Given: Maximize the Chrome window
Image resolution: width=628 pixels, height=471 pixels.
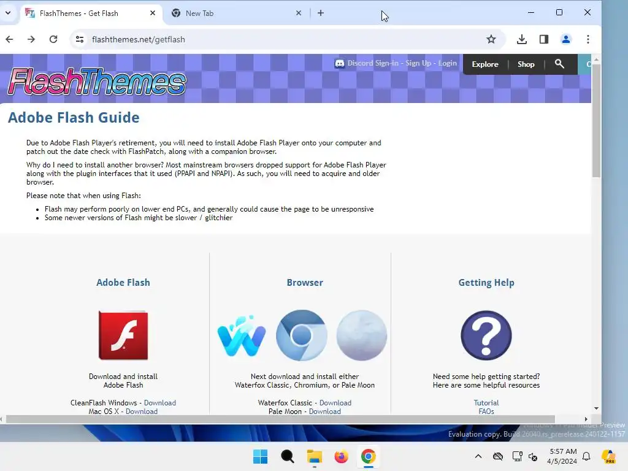Looking at the screenshot, I should tap(559, 13).
